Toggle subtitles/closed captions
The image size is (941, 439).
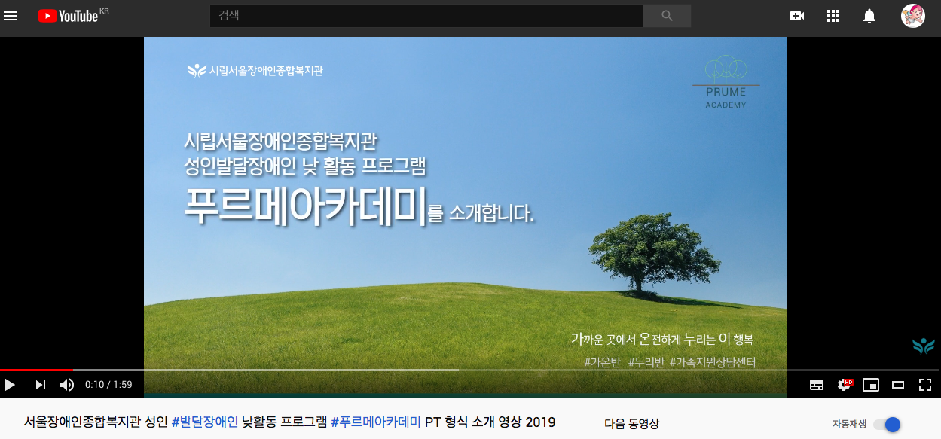(817, 385)
